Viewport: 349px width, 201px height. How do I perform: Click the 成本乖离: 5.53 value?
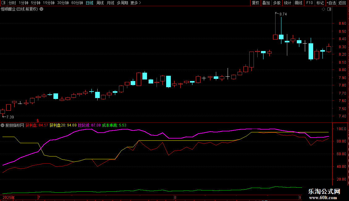pos(114,125)
